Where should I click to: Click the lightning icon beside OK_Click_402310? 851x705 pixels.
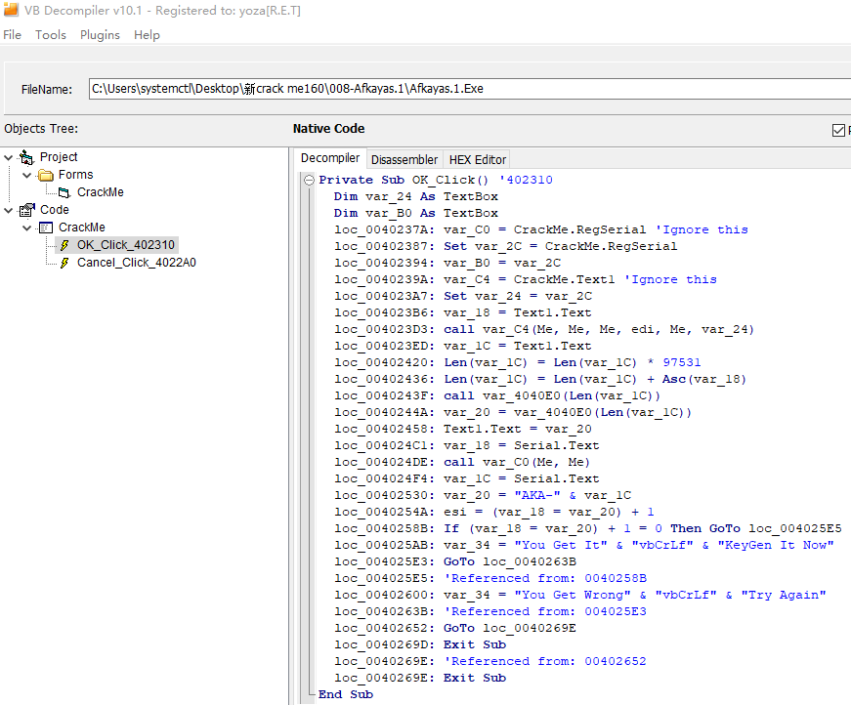tap(64, 245)
